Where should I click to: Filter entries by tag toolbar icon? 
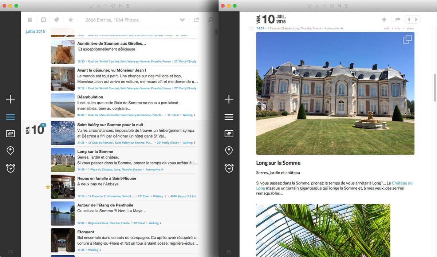(56, 20)
